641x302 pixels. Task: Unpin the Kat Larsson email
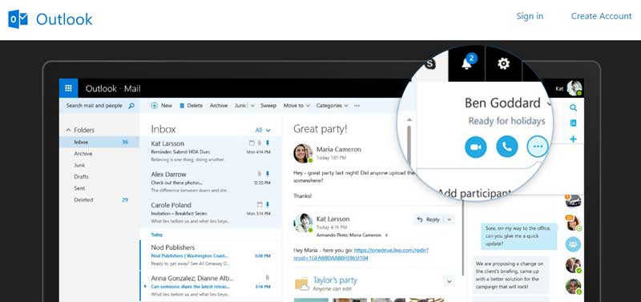(268, 143)
